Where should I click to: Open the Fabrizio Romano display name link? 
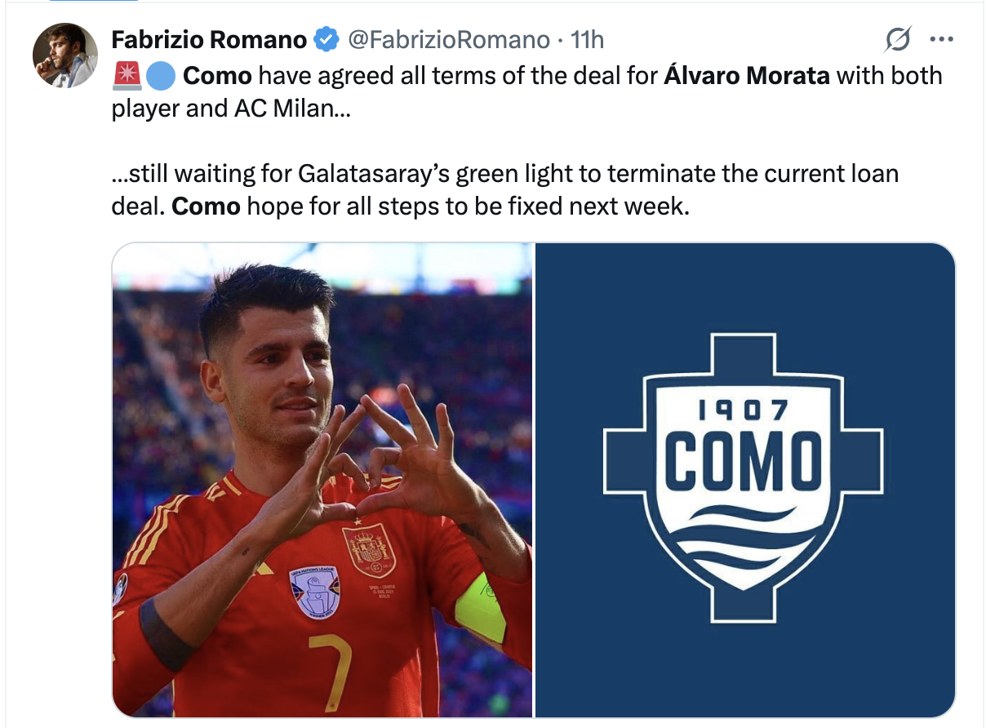click(x=209, y=38)
